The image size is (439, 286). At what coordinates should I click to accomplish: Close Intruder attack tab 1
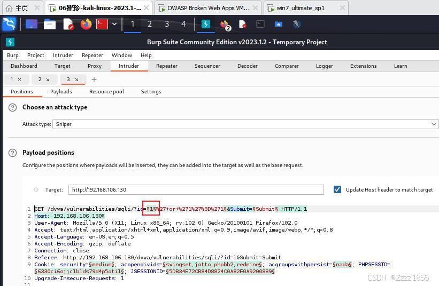click(19, 80)
